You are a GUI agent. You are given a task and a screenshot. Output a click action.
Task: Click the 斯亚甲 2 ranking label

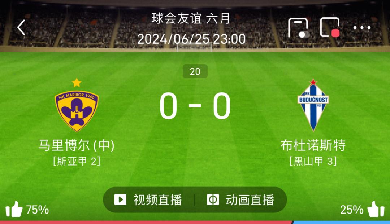point(77,162)
